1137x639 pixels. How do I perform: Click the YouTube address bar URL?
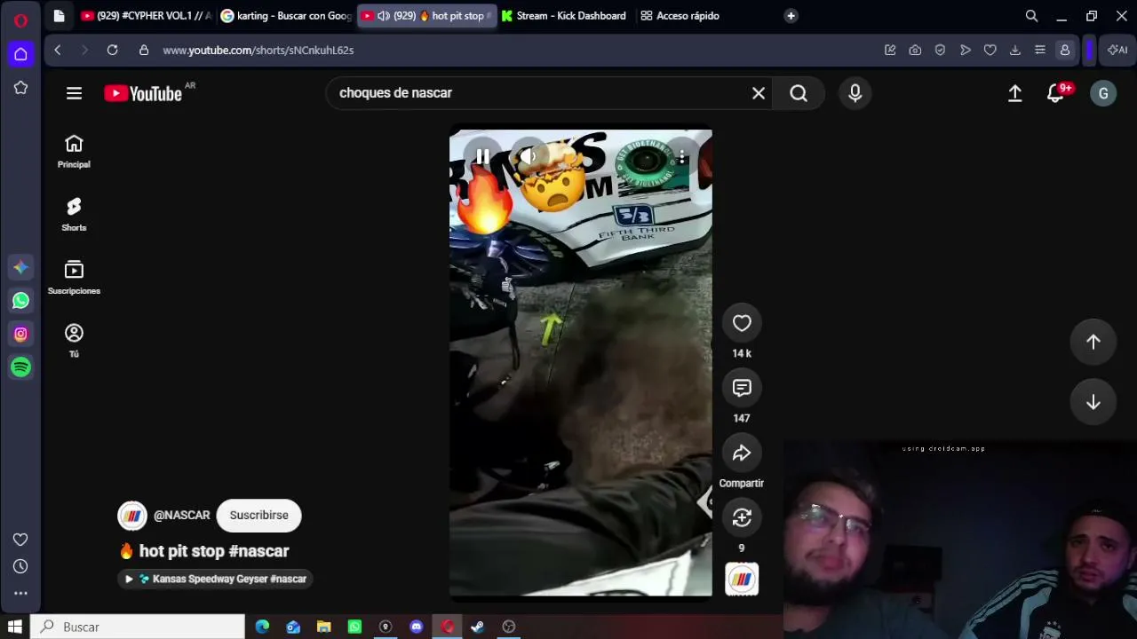(258, 51)
